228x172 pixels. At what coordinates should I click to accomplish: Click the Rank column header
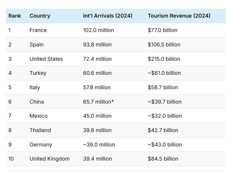[15, 16]
